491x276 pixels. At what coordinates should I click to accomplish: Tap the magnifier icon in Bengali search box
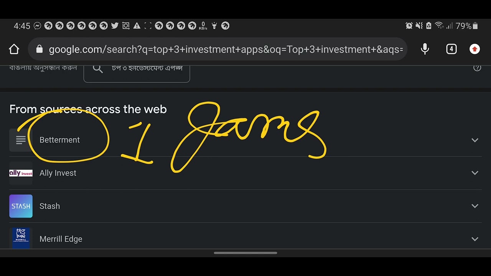coord(98,69)
